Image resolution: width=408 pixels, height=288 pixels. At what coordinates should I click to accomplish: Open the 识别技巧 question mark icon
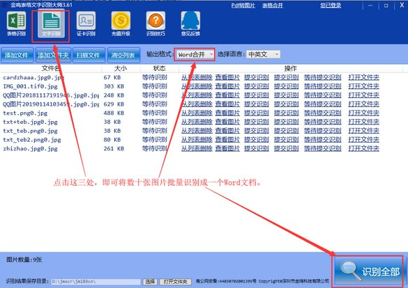click(156, 24)
